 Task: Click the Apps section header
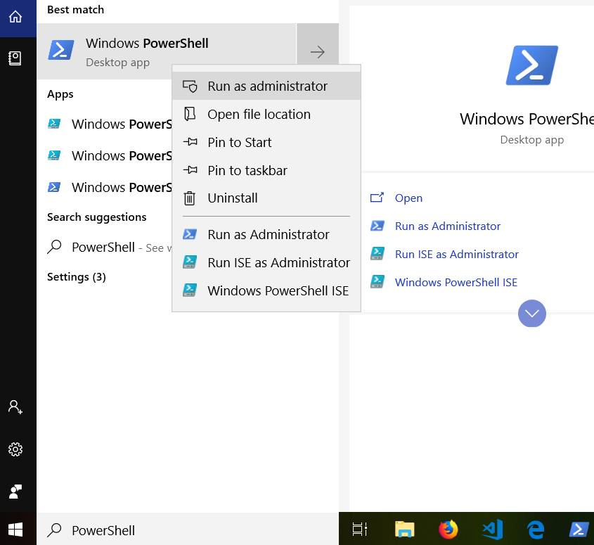[60, 94]
